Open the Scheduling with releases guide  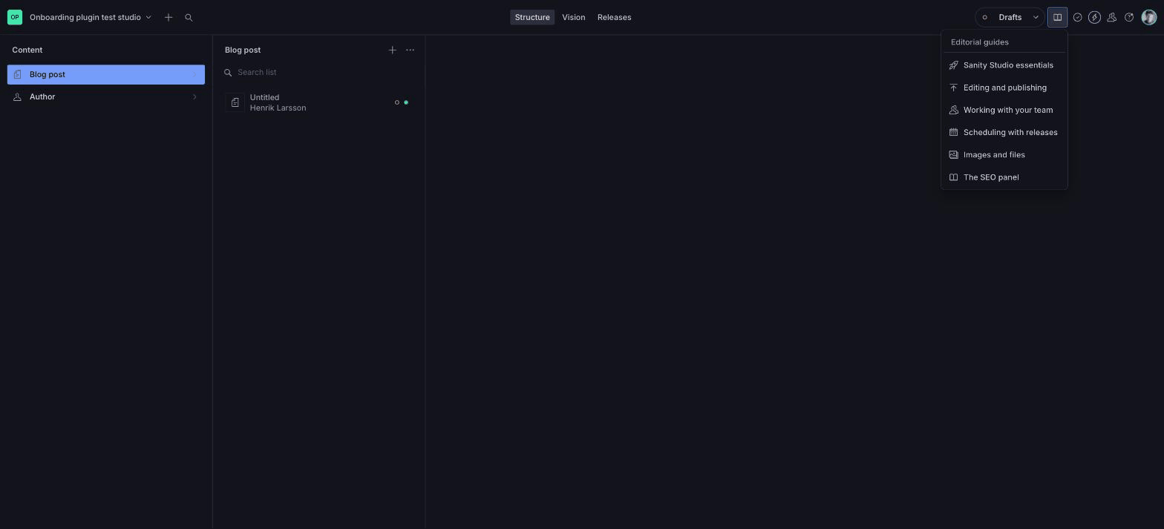1004,132
